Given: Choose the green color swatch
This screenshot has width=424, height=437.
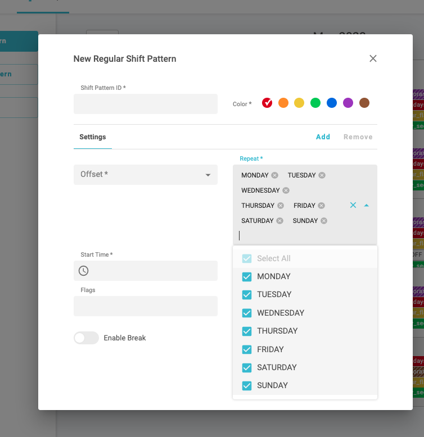Looking at the screenshot, I should click(x=315, y=103).
